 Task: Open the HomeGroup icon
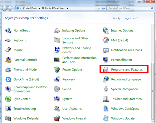click(8, 31)
